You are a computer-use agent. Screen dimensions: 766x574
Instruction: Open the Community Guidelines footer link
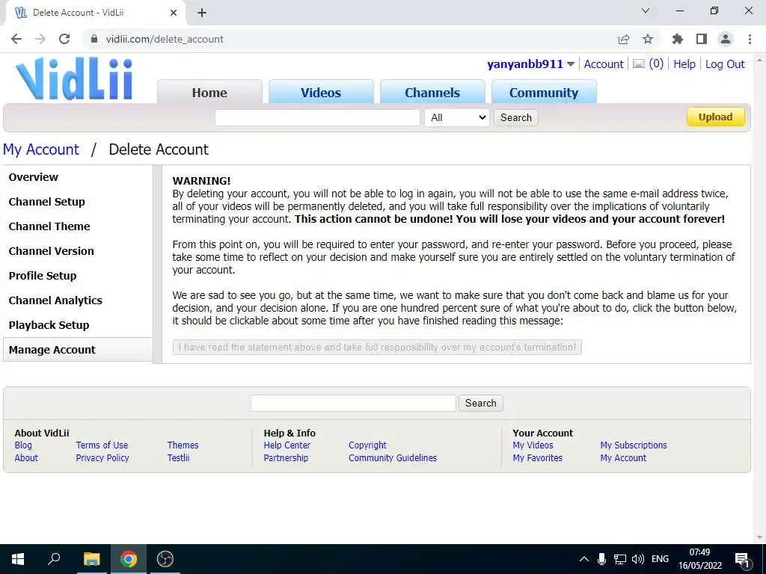393,458
